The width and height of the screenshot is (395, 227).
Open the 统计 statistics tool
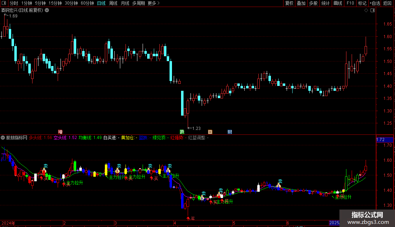[325, 3]
